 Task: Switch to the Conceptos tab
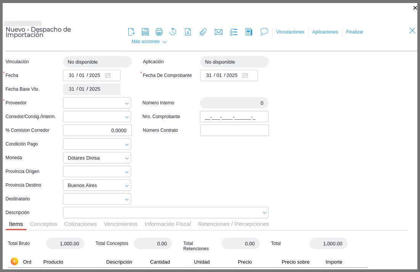tap(43, 224)
